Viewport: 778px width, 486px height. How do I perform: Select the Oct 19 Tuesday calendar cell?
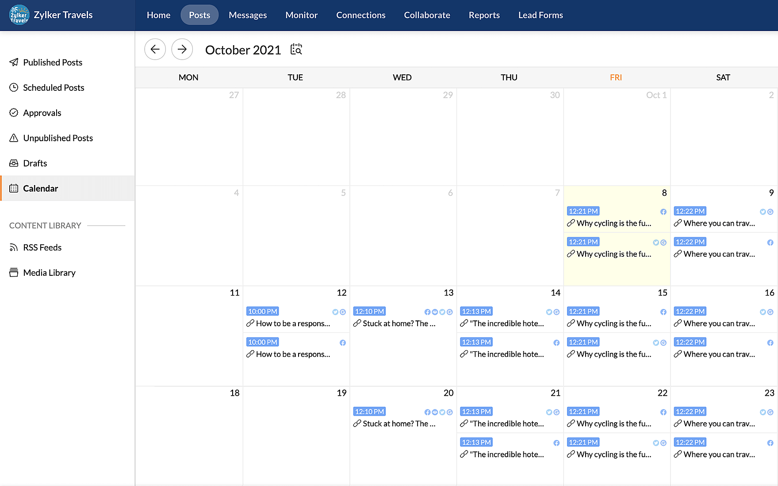click(x=296, y=436)
